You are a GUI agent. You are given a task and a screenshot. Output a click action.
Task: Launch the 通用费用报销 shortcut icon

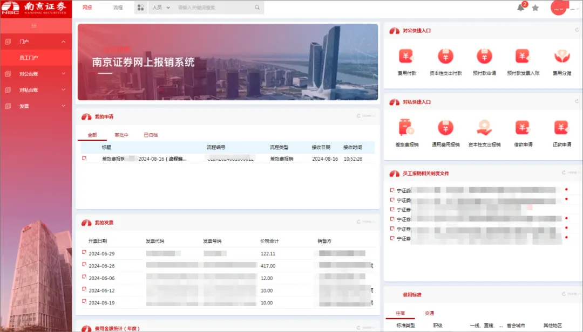pyautogui.click(x=445, y=128)
